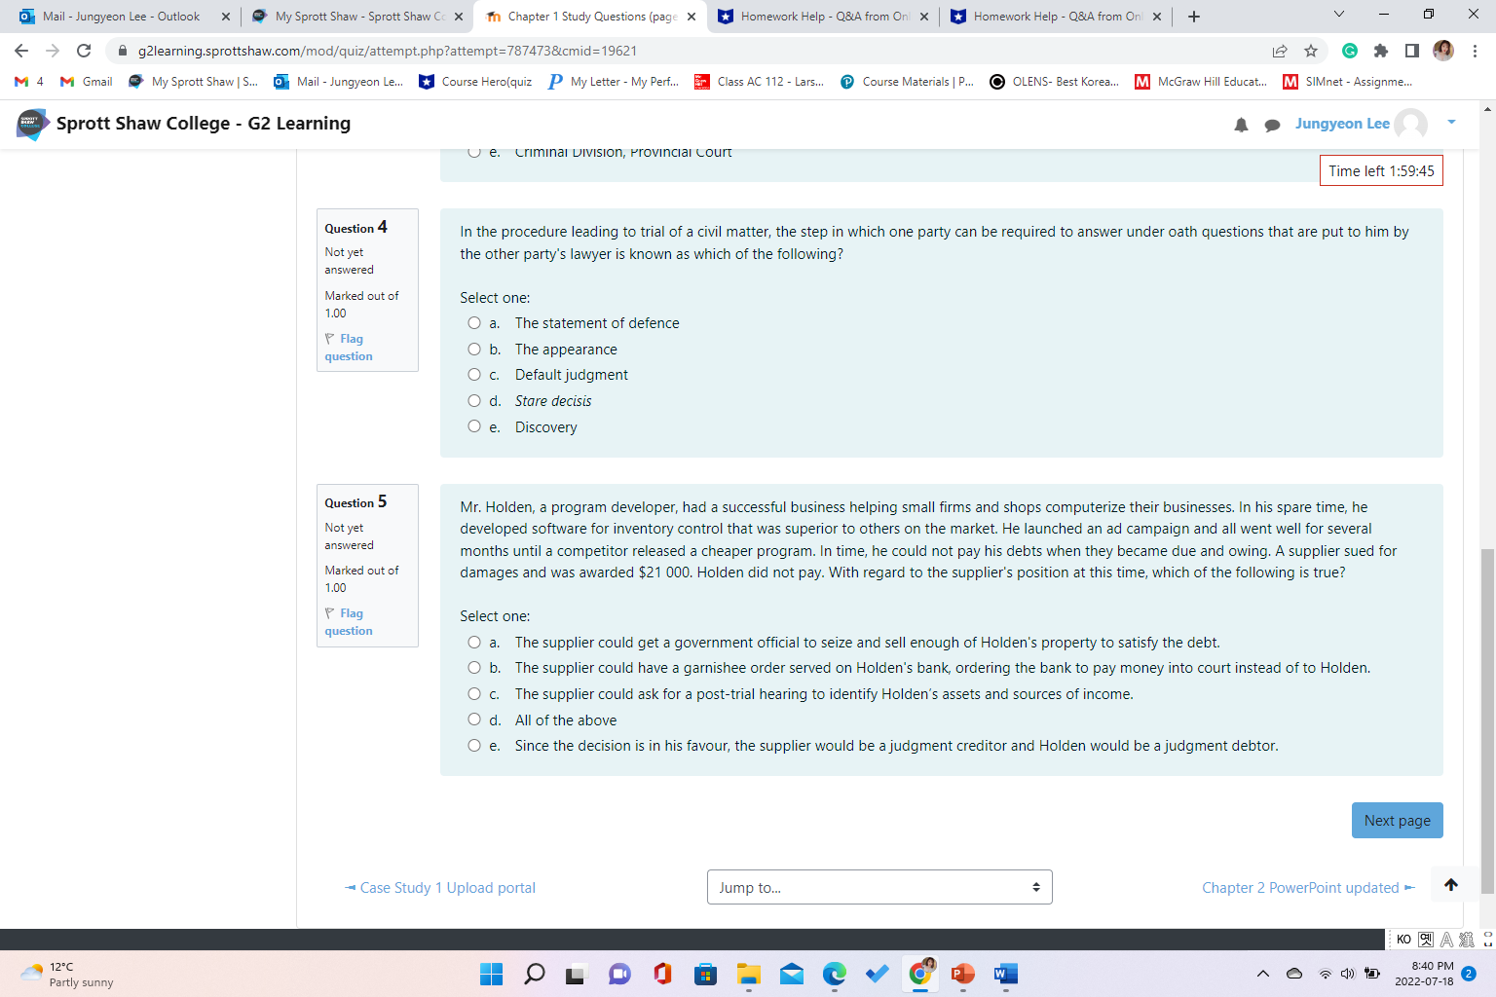1496x997 pixels.
Task: Open the 'Jump to...' dropdown
Action: point(879,887)
